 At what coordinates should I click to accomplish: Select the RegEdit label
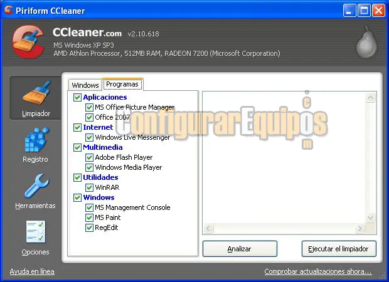107,227
